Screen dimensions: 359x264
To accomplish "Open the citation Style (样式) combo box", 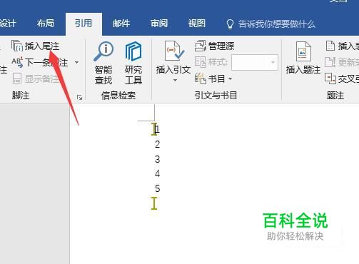I will pos(255,62).
